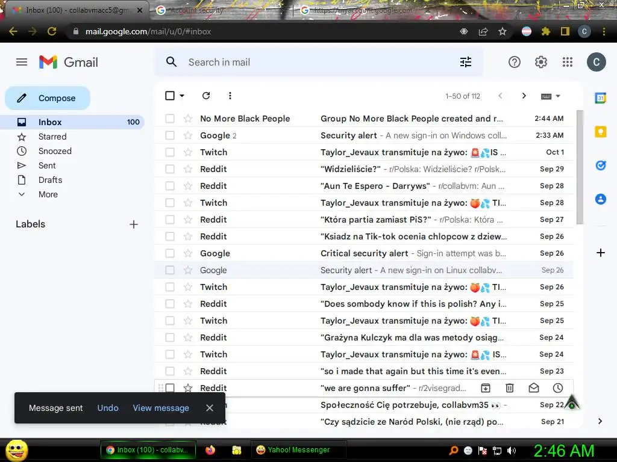The height and width of the screenshot is (462, 617).
Task: Open the Twitch Sep 24 Taylor_Jevaux email
Action: tap(363, 354)
